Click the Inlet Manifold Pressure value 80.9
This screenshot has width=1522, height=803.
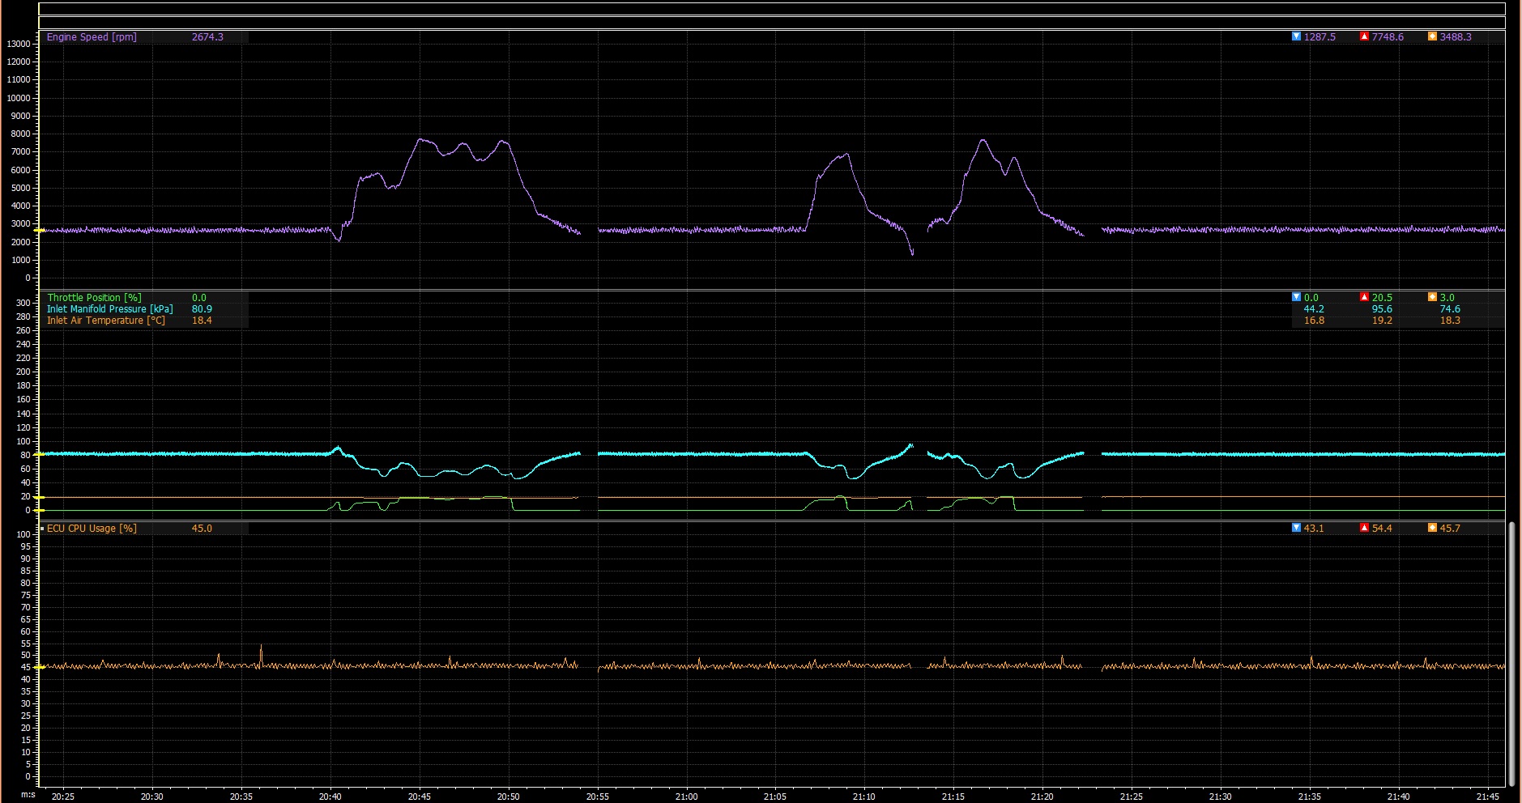point(202,309)
